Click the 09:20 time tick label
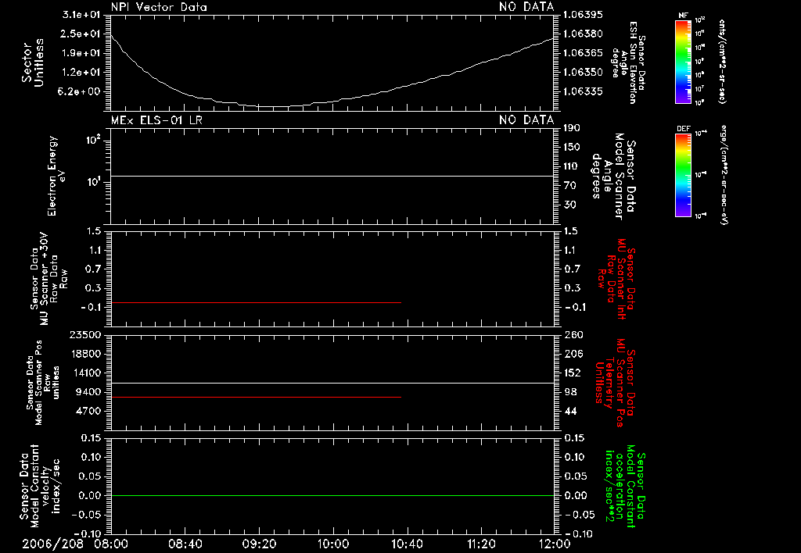The image size is (801, 553). pyautogui.click(x=259, y=544)
